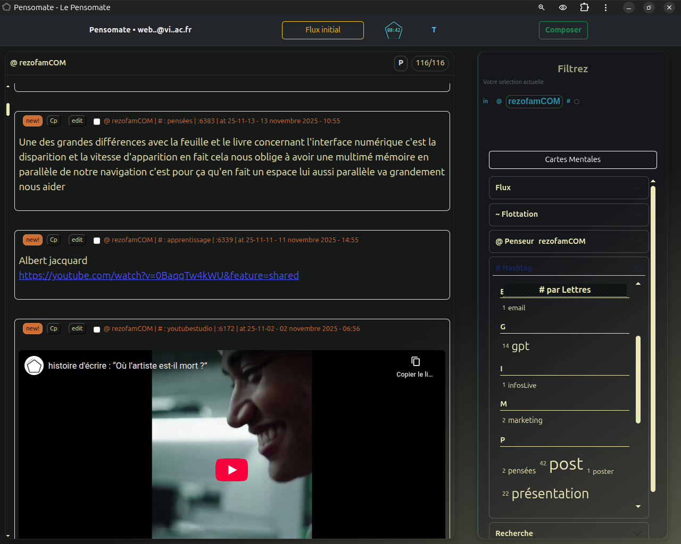
Task: Open the three-dot browser menu
Action: point(605,7)
